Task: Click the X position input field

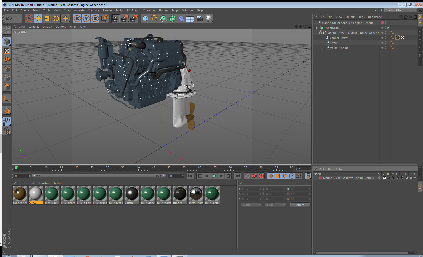Action: pyautogui.click(x=251, y=189)
